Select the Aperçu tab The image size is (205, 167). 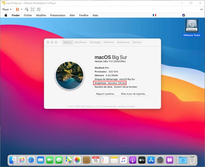67,42
